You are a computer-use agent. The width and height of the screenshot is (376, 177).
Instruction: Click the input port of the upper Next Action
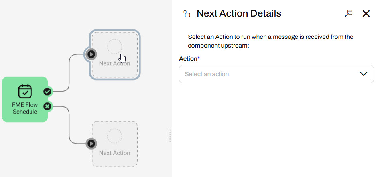(x=91, y=54)
